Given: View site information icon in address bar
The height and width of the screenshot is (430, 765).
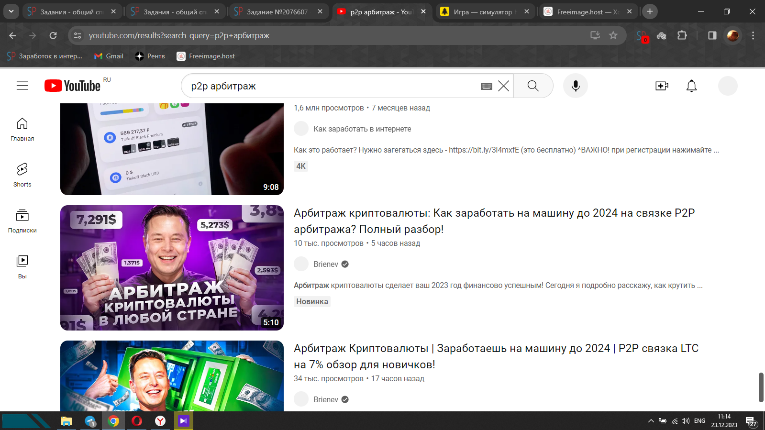Looking at the screenshot, I should tap(78, 35).
